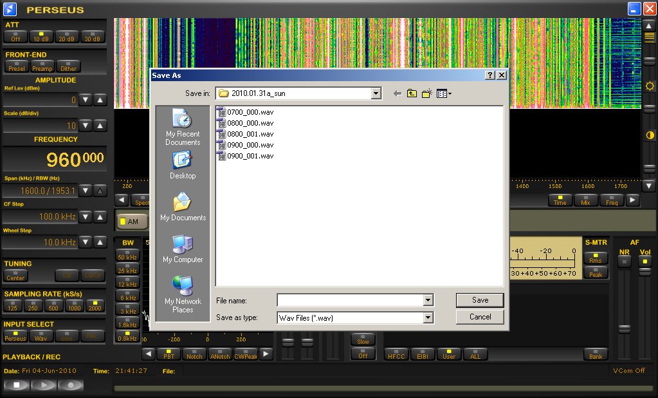Click the HFCC database button
The width and height of the screenshot is (658, 398).
pos(396,354)
